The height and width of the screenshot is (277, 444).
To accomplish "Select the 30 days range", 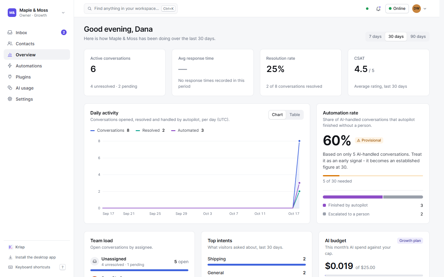I will [x=396, y=36].
